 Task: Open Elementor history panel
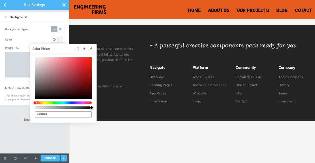click(15, 158)
